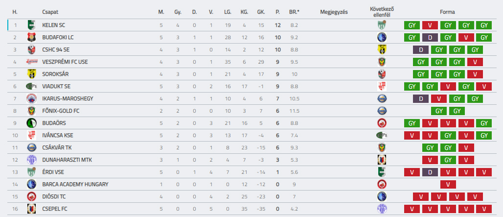Image resolution: width=503 pixels, height=217 pixels.
Task: Open the BARCA ACADEMY HUNGARY team link
Action: (x=75, y=185)
